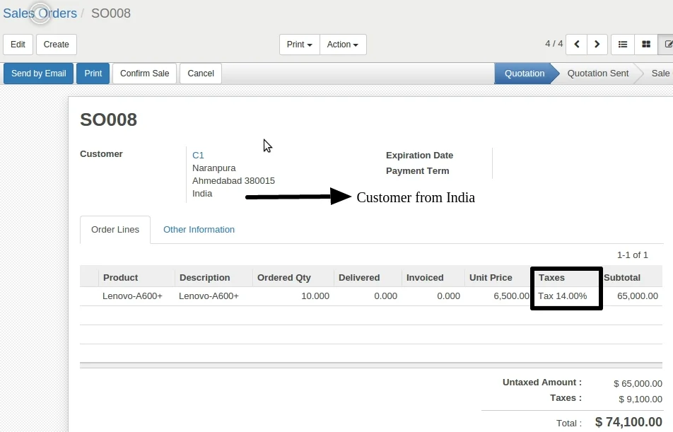
Task: Switch to list view
Action: pos(622,44)
